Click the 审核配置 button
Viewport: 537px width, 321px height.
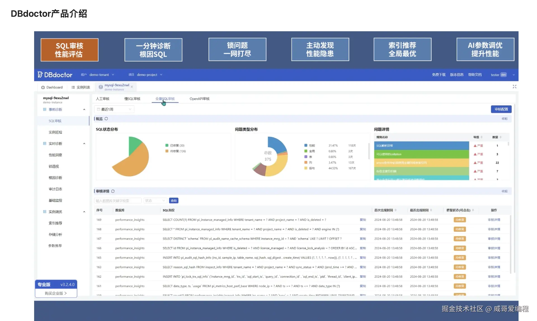[x=501, y=109]
